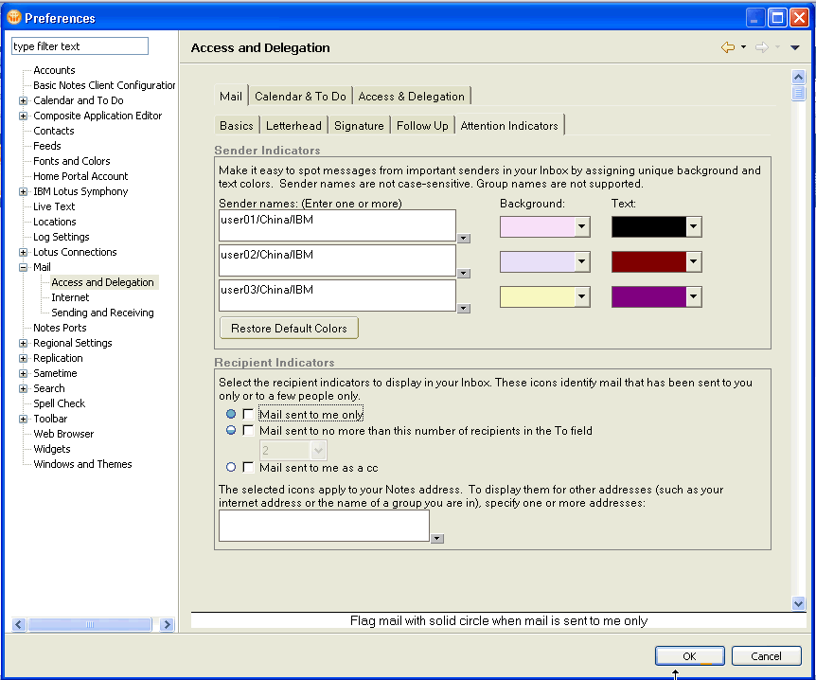816x680 pixels.
Task: Check 'Mail sent to no more than' option
Action: 248,431
